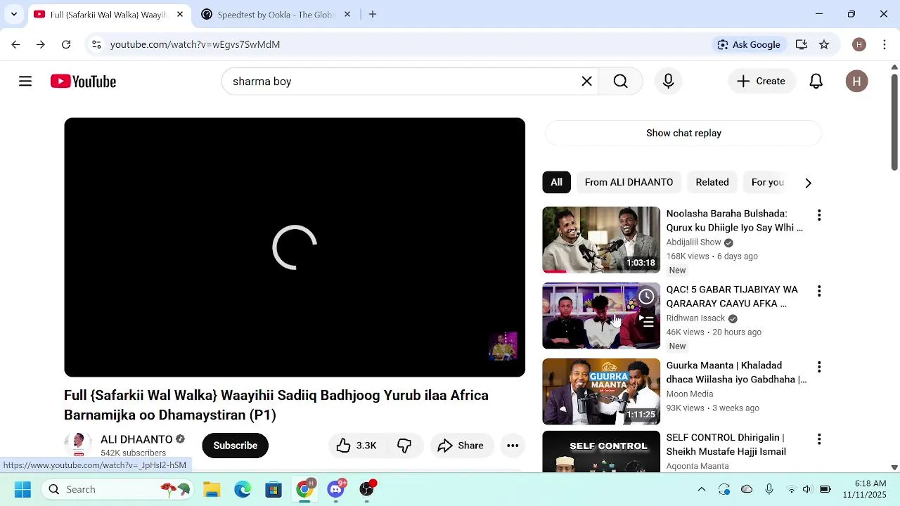Start voice search with microphone icon

point(668,82)
